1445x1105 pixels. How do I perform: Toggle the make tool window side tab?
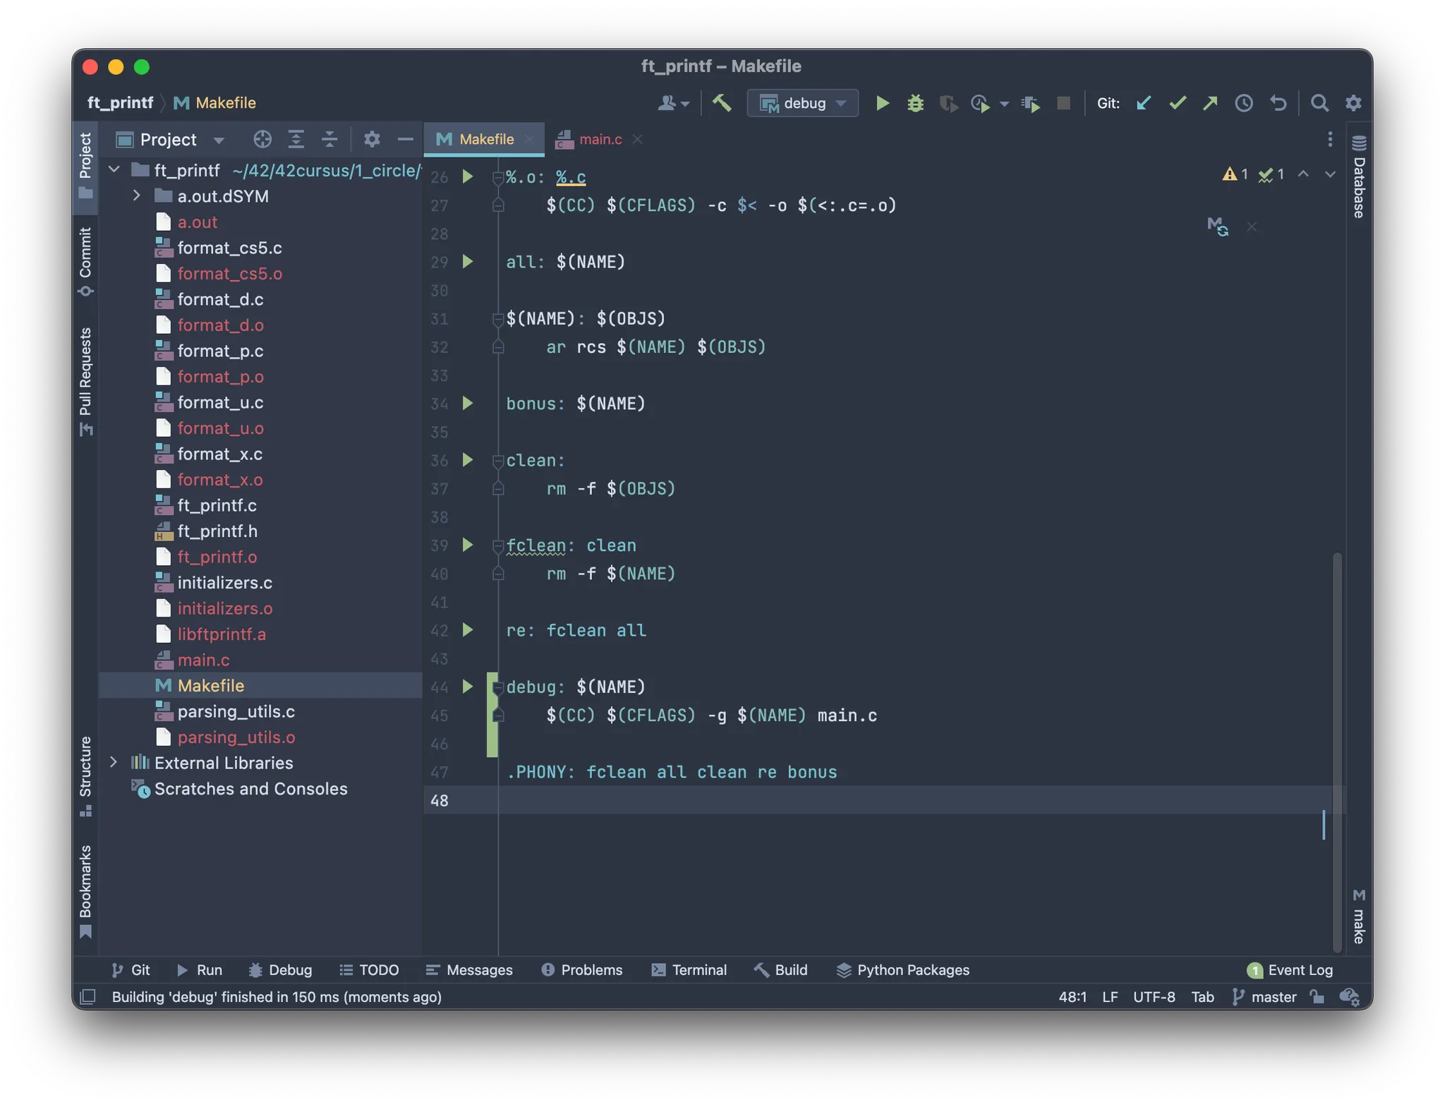coord(1359,916)
